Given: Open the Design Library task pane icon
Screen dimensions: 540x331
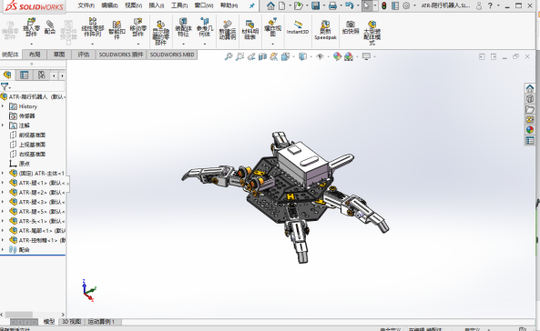Looking at the screenshot, I should click(x=530, y=99).
